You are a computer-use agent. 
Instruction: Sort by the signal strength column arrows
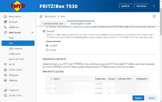[x=51, y=79]
